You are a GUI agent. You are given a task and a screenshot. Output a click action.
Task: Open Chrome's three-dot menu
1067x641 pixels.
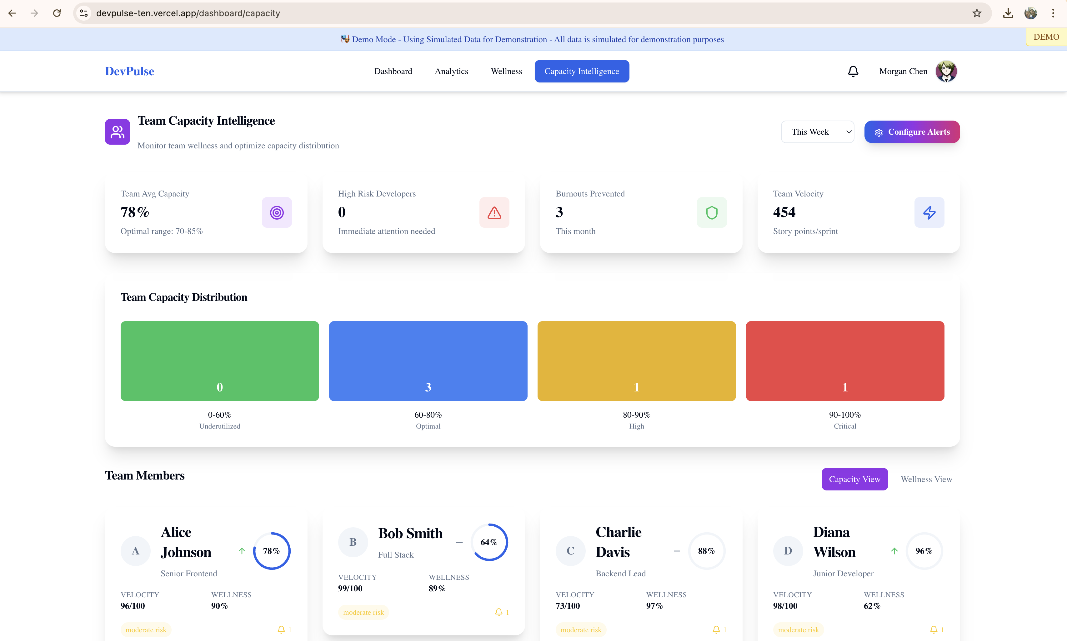pos(1053,13)
